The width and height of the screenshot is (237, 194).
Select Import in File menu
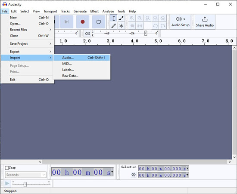pos(27,58)
